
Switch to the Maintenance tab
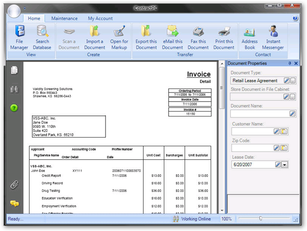[64, 18]
